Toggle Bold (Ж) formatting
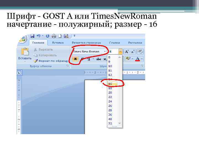 pos(75,59)
